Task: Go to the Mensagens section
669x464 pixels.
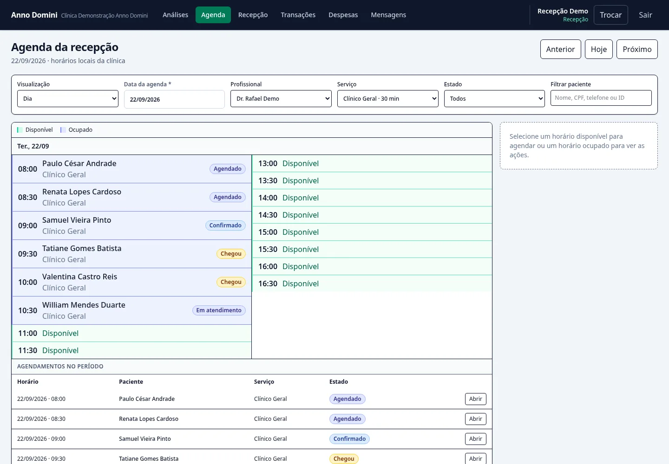Action: [x=388, y=15]
